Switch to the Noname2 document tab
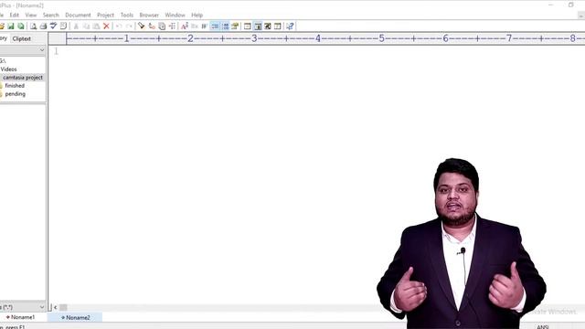The height and width of the screenshot is (329, 585). point(75,317)
